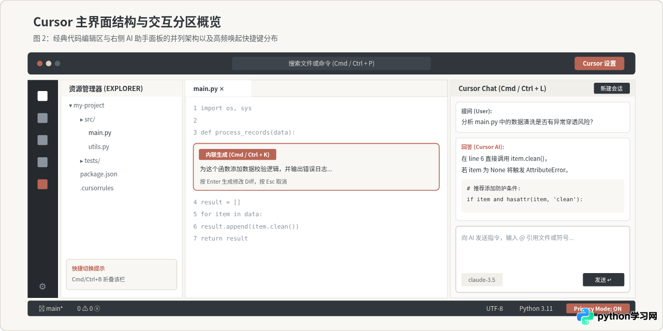
Task: Collapse the my-project folder
Action: pos(87,106)
